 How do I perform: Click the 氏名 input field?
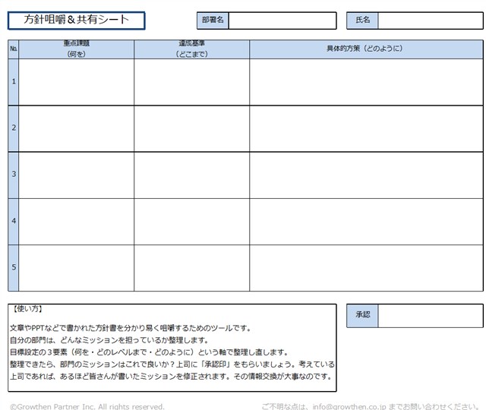(x=430, y=20)
